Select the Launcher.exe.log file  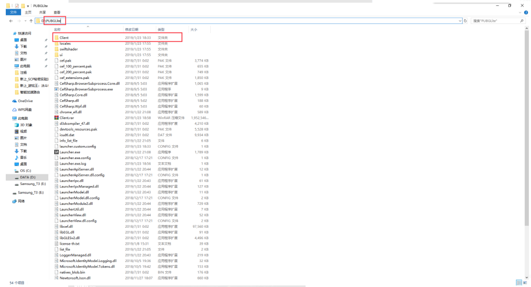coord(73,164)
